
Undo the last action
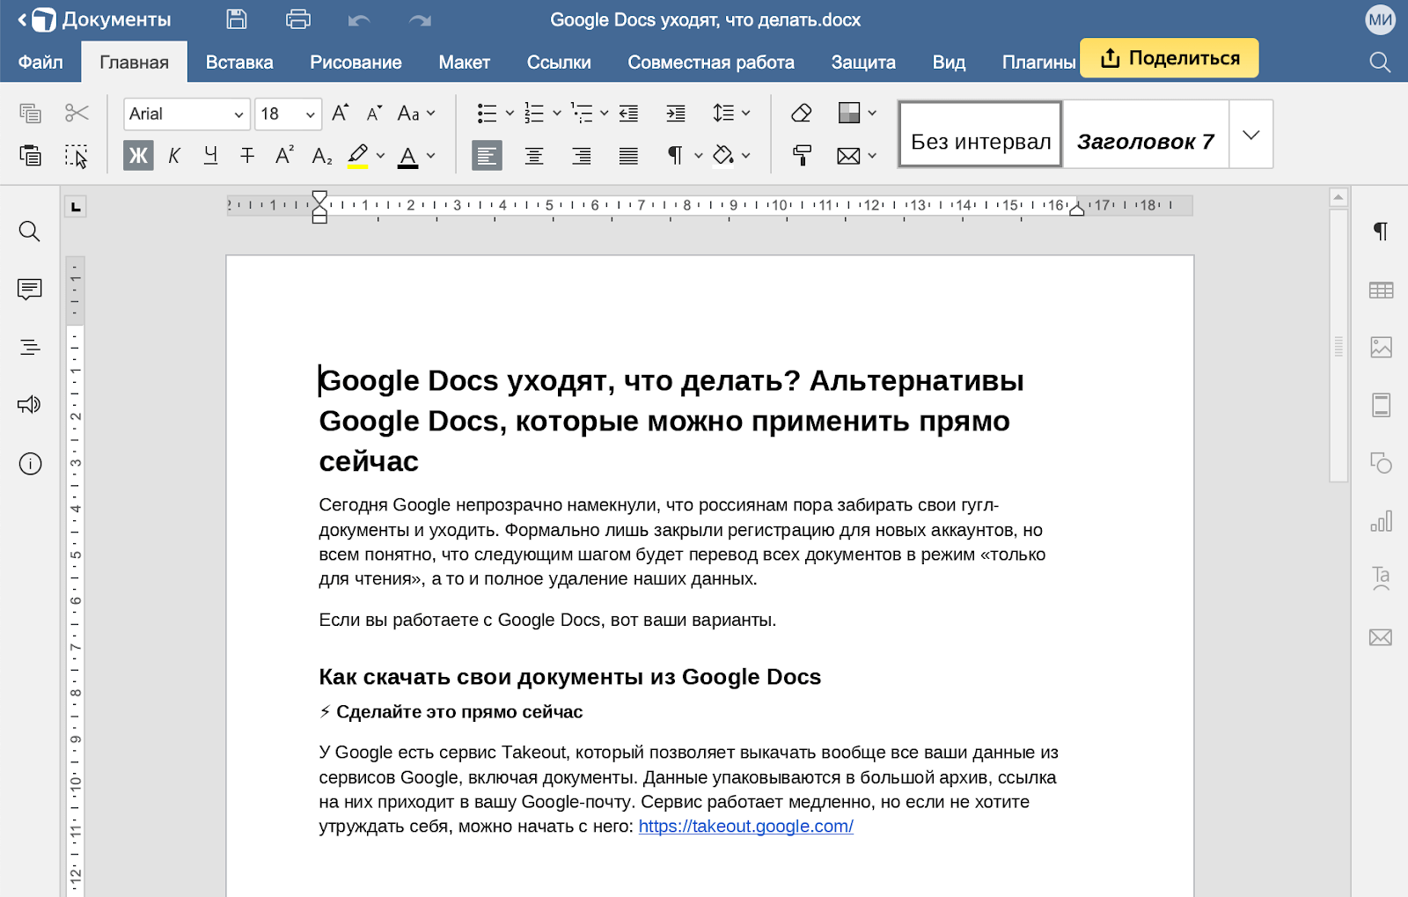(359, 19)
